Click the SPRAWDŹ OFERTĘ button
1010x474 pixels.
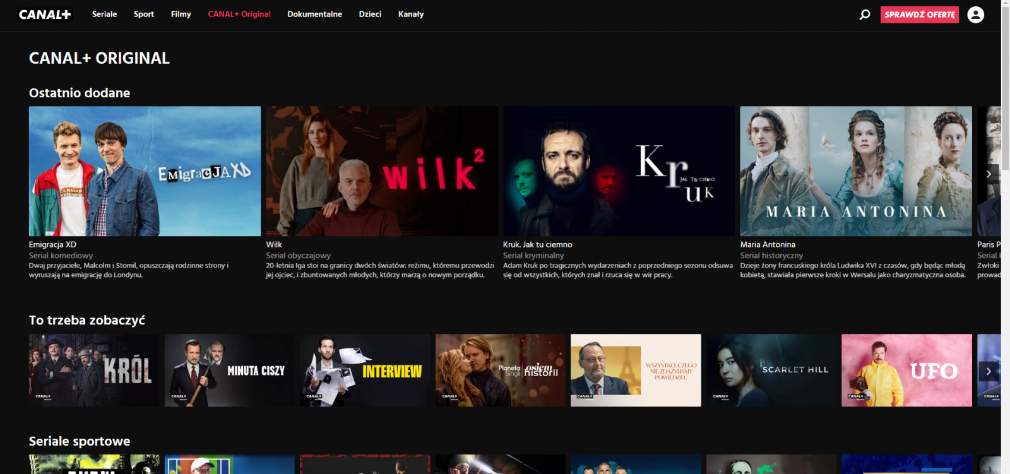pos(919,15)
